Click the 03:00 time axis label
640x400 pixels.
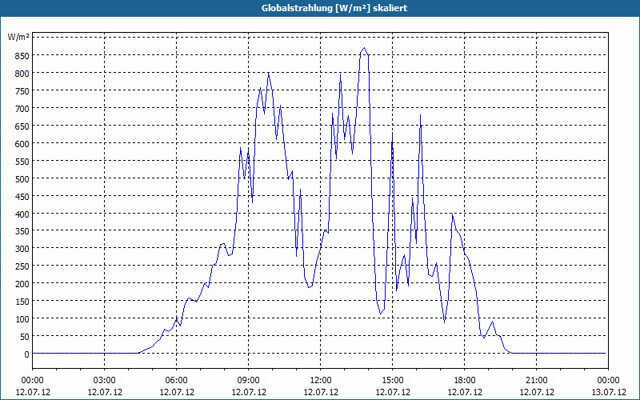click(x=105, y=381)
